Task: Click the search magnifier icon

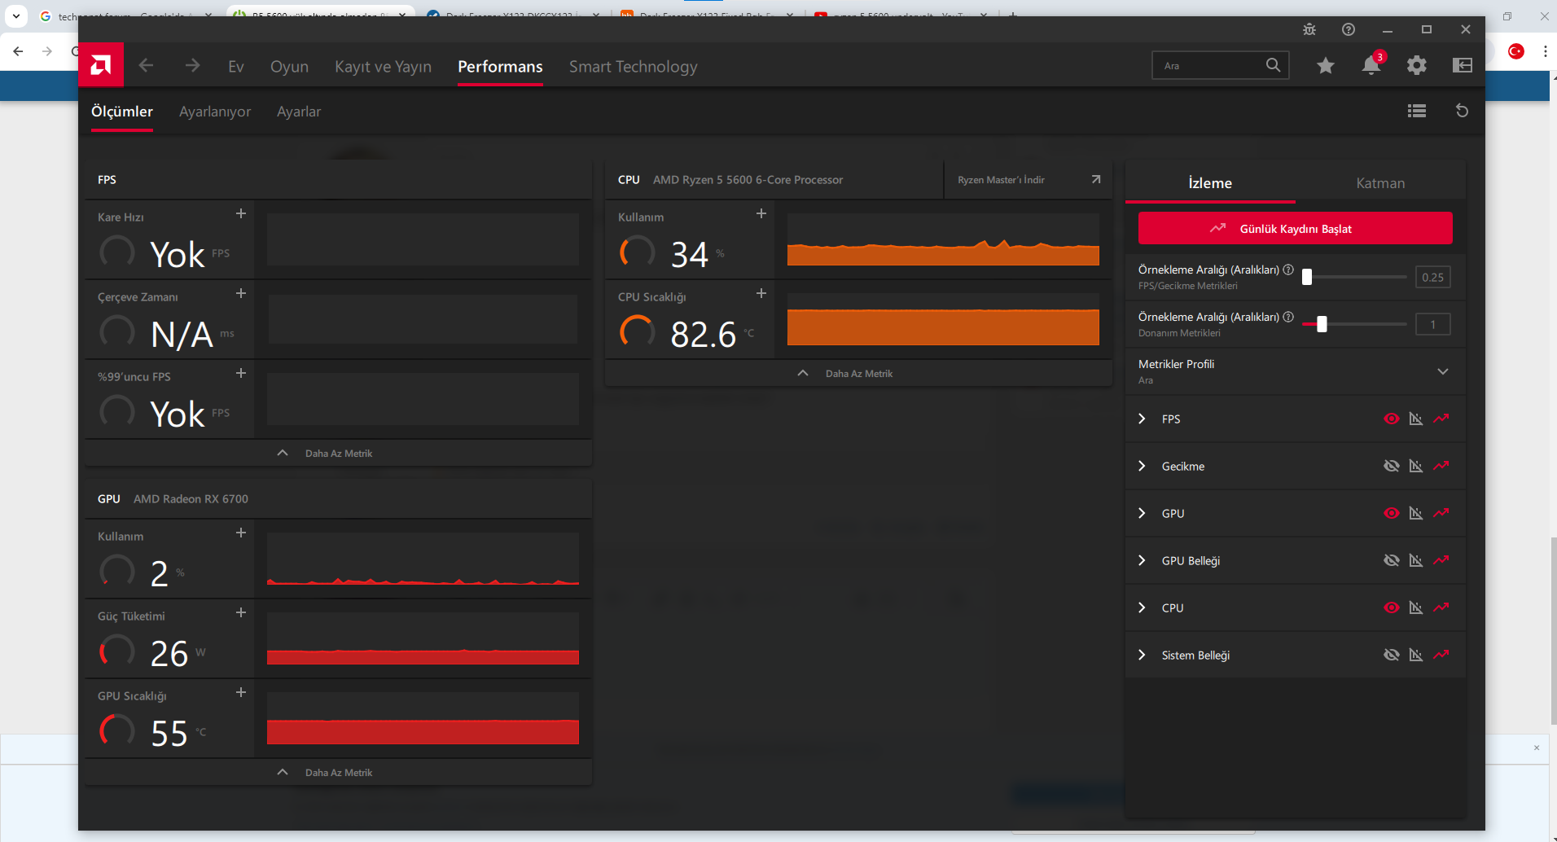Action: (1274, 65)
